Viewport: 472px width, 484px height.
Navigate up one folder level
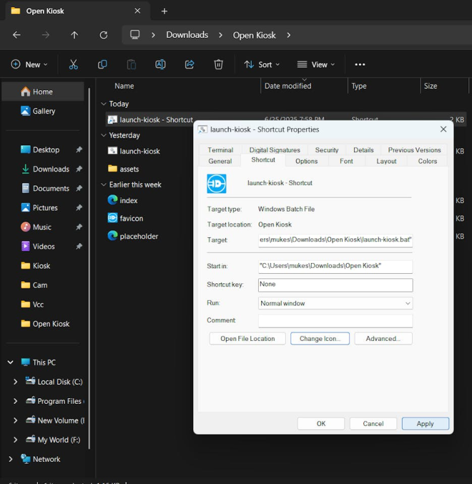coord(74,35)
